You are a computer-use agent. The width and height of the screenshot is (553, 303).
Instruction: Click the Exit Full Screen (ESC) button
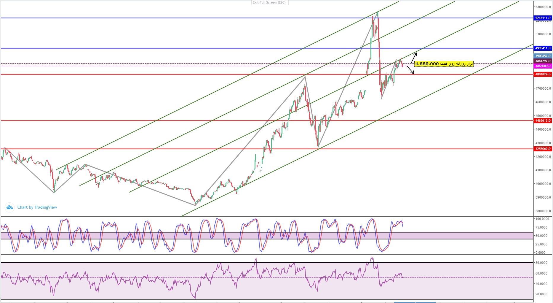click(x=269, y=2)
